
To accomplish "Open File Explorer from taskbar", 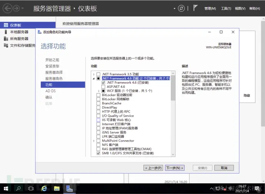I will click(57, 188).
